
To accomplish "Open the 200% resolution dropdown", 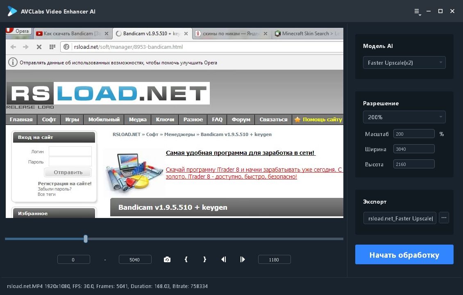I will (x=404, y=117).
